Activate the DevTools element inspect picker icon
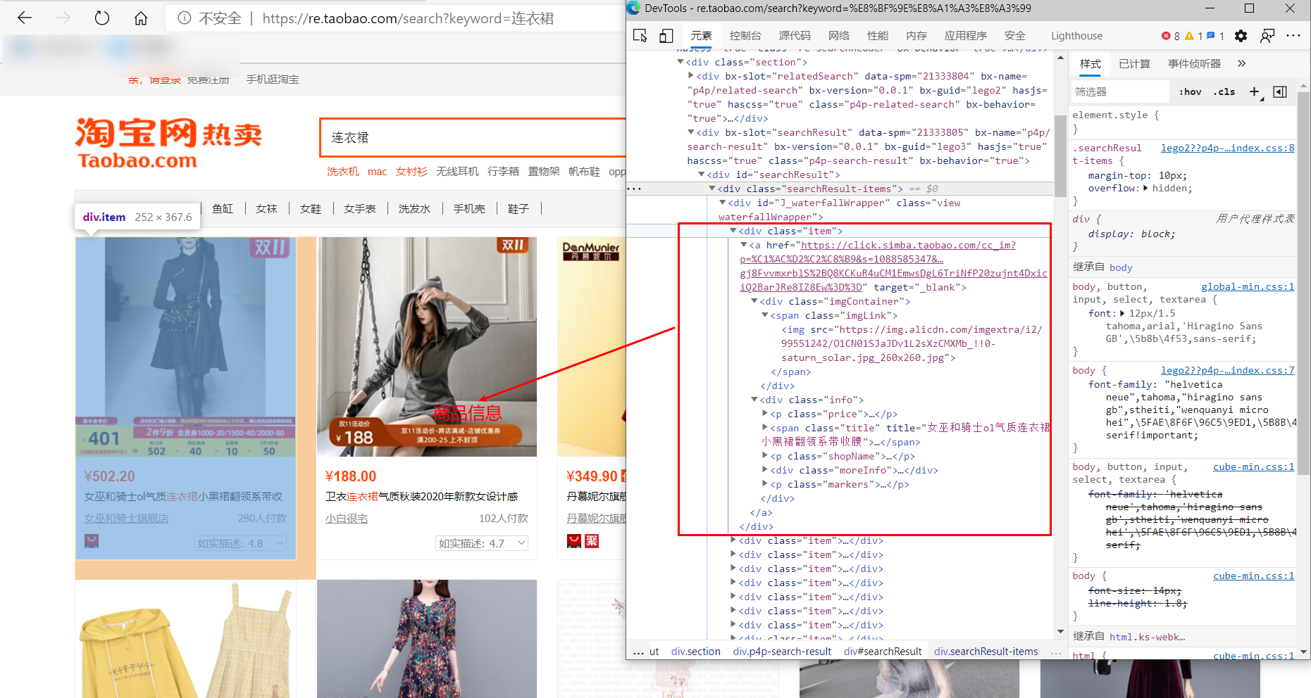 (640, 36)
